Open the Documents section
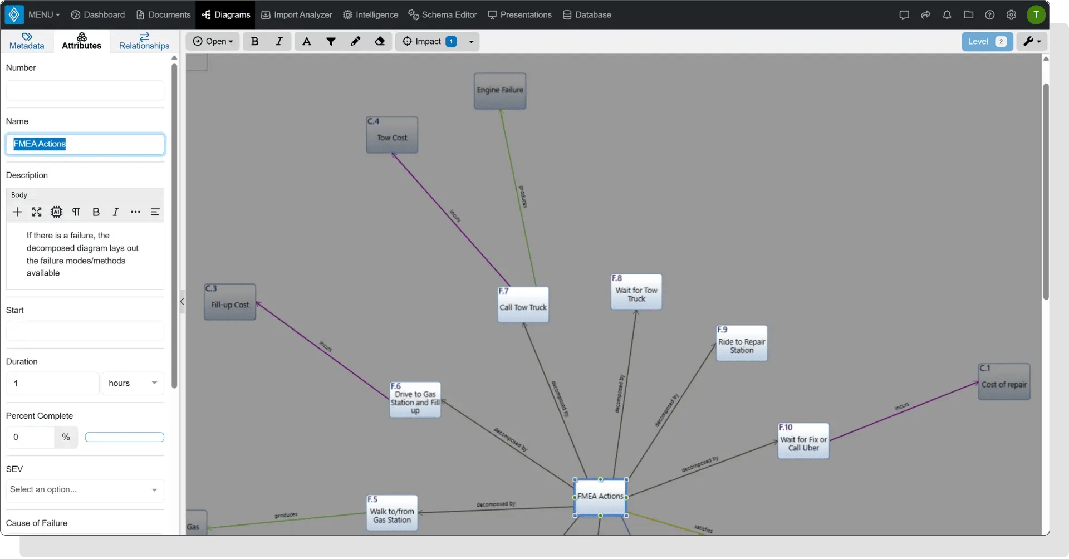The width and height of the screenshot is (1069, 559). [164, 14]
